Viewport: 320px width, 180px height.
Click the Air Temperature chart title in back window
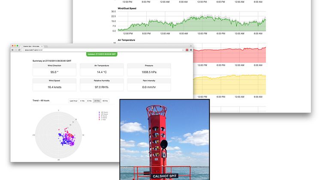126,40
